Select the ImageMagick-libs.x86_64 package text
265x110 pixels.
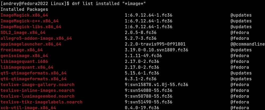(31, 27)
